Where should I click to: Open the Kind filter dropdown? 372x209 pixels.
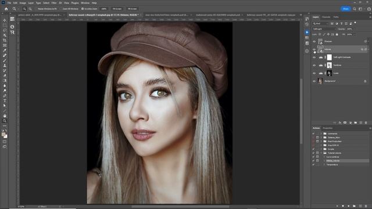(321, 23)
